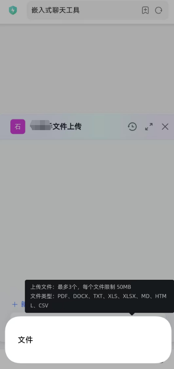Click the 文件上传 chat title
The height and width of the screenshot is (369, 174).
tap(67, 127)
